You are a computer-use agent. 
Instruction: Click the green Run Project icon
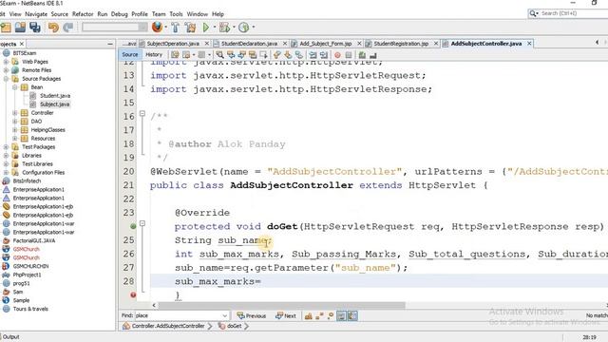(x=206, y=28)
